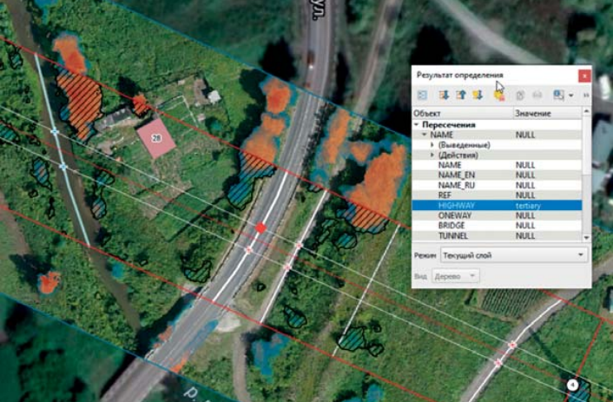
Task: Click the open form icon in the identify toolbar
Action: click(422, 96)
